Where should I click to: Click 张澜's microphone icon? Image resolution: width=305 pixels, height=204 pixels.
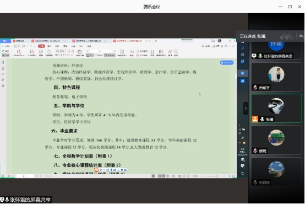[x=262, y=119]
